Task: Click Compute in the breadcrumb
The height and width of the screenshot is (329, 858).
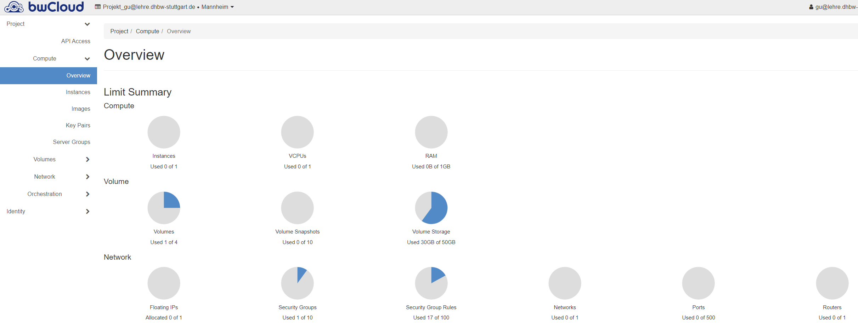Action: click(147, 31)
